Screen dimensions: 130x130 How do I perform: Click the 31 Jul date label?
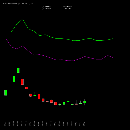(x=9, y=124)
